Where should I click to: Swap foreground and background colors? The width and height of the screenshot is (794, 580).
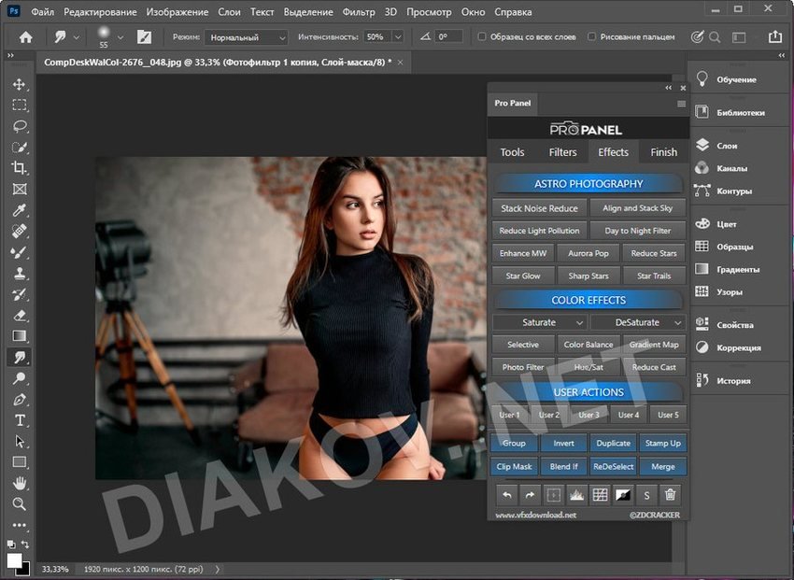pyautogui.click(x=25, y=545)
